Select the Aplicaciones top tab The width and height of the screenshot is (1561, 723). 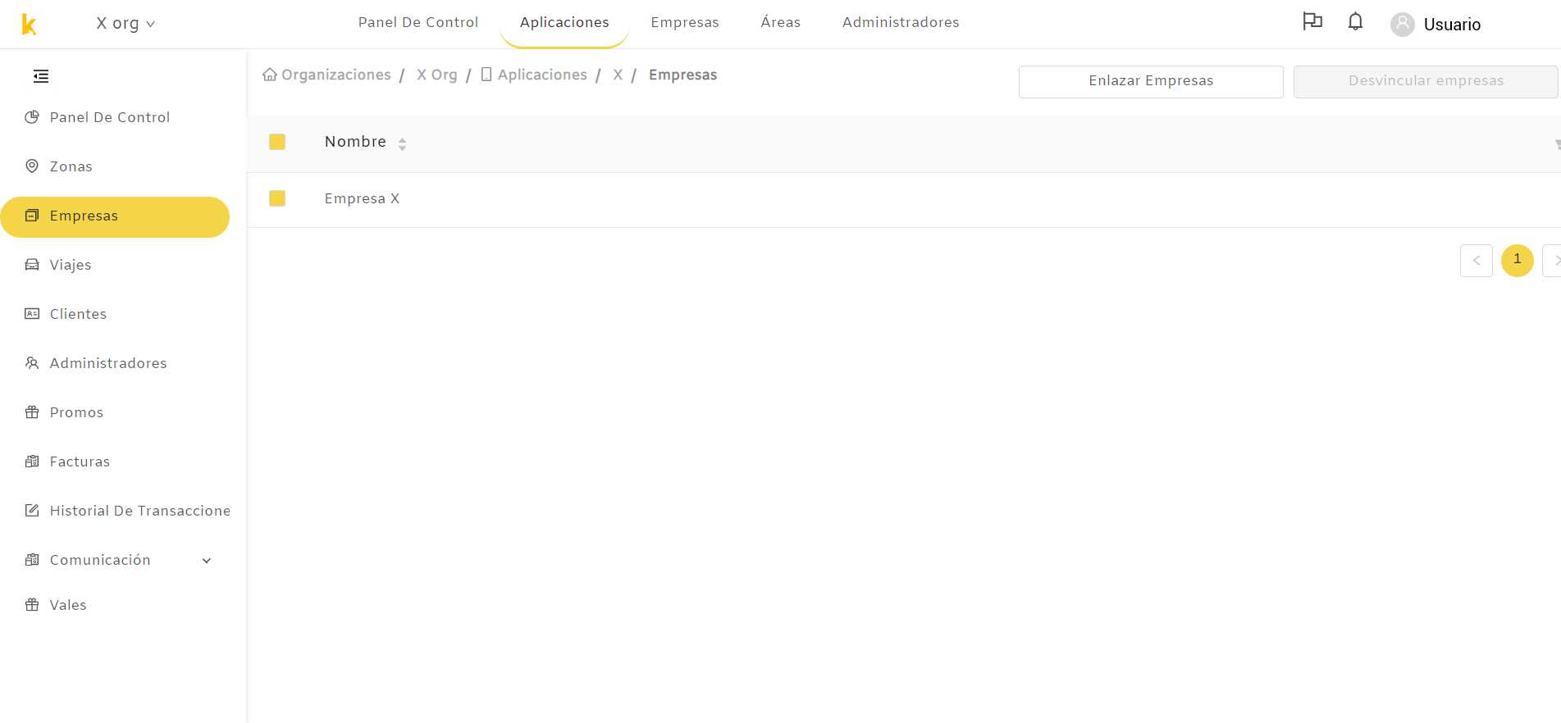point(564,23)
